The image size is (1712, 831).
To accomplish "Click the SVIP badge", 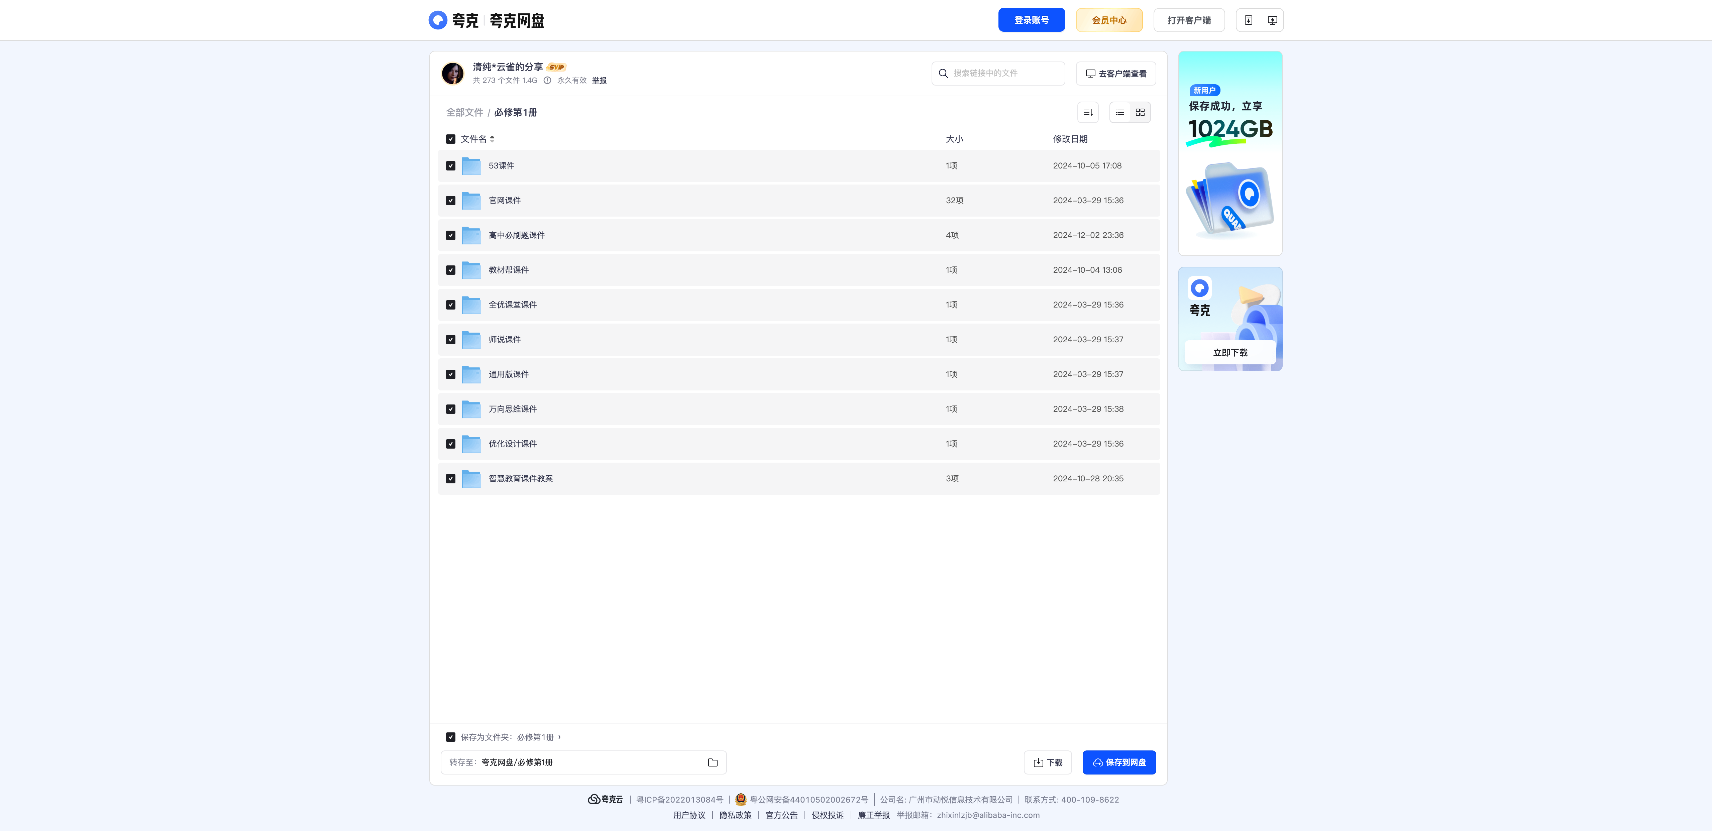I will (556, 67).
